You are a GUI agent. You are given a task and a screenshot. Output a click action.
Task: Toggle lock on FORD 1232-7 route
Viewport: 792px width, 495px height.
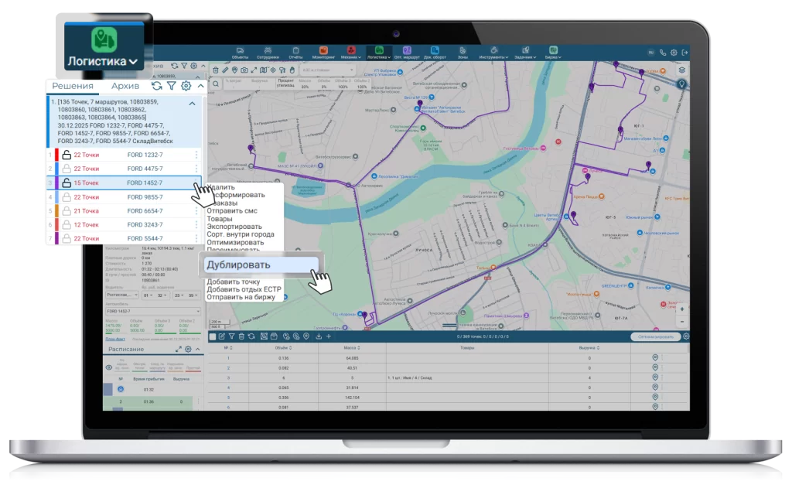click(67, 155)
